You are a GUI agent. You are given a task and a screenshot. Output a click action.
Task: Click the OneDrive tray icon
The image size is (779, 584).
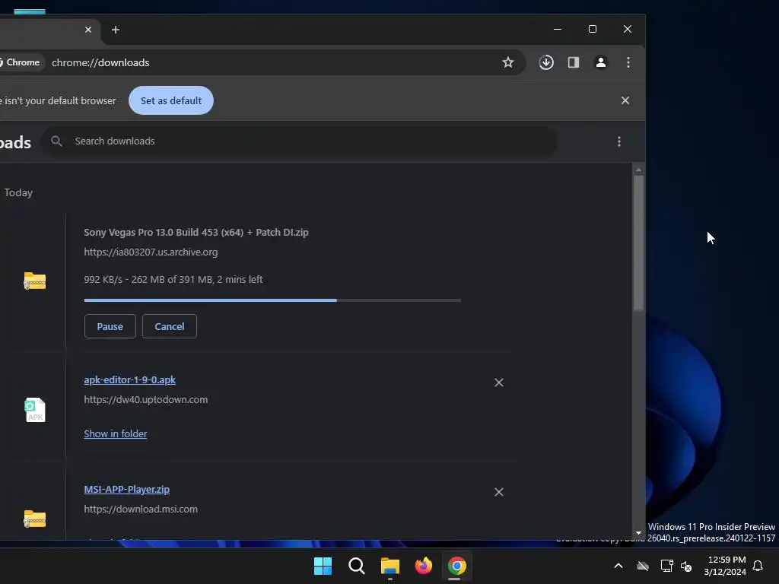[x=643, y=566]
